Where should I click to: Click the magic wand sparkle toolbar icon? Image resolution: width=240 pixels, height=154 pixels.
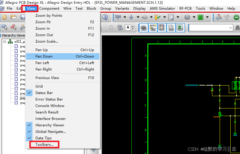coord(23,28)
